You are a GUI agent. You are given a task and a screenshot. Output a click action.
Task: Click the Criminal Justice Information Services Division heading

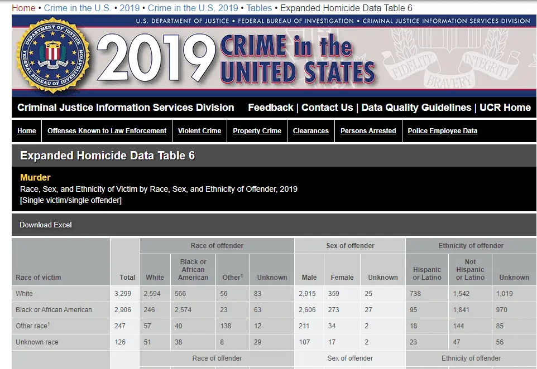coord(126,108)
